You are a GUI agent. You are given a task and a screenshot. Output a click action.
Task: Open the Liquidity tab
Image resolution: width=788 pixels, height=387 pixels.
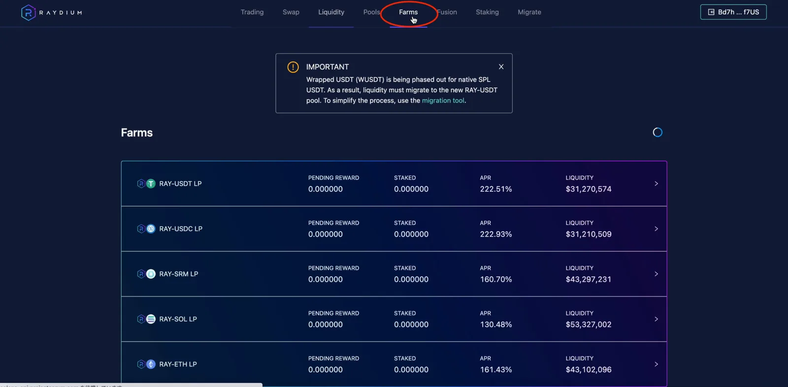[x=331, y=12]
